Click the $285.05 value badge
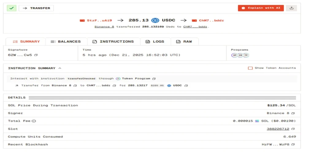 pyautogui.click(x=157, y=86)
